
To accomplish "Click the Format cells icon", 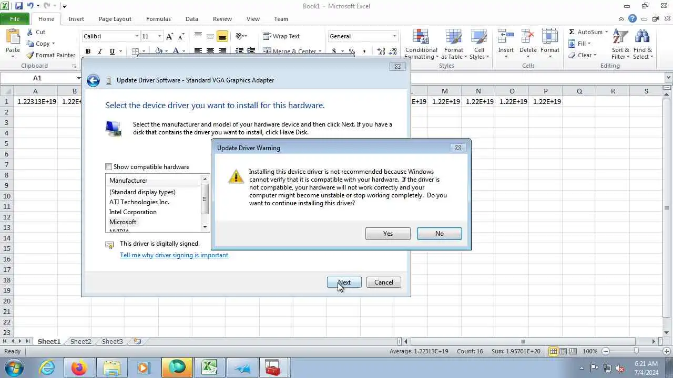I will click(550, 37).
